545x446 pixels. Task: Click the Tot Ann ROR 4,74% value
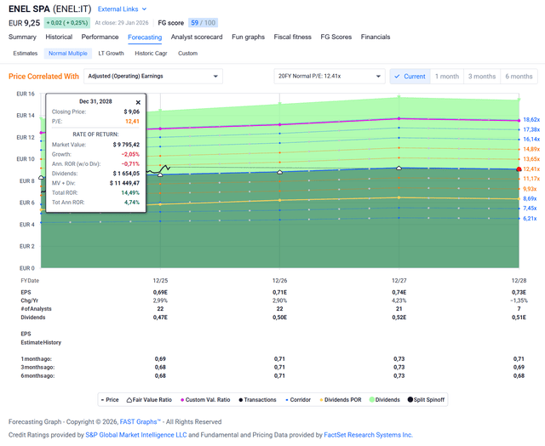click(132, 203)
